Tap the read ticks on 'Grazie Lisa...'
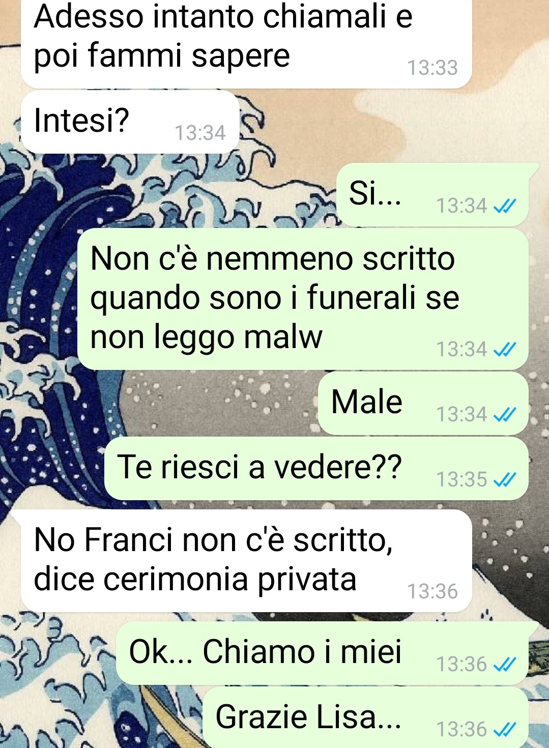549x748 pixels. [505, 729]
